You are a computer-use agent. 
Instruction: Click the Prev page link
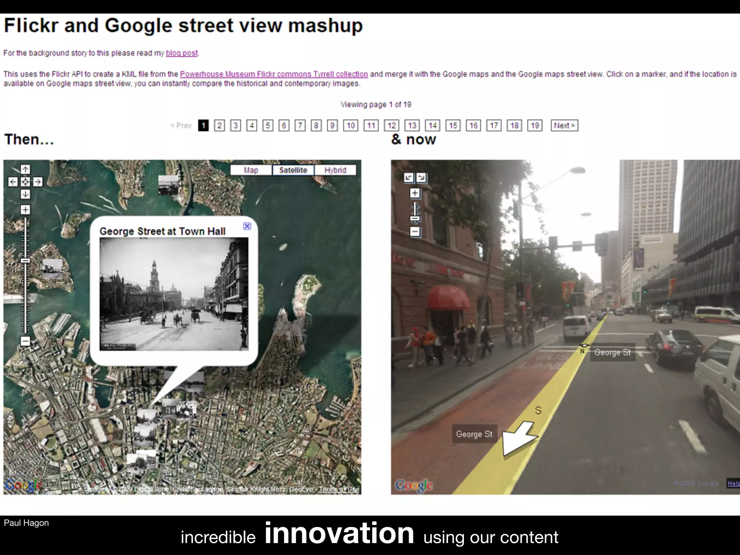click(x=181, y=125)
